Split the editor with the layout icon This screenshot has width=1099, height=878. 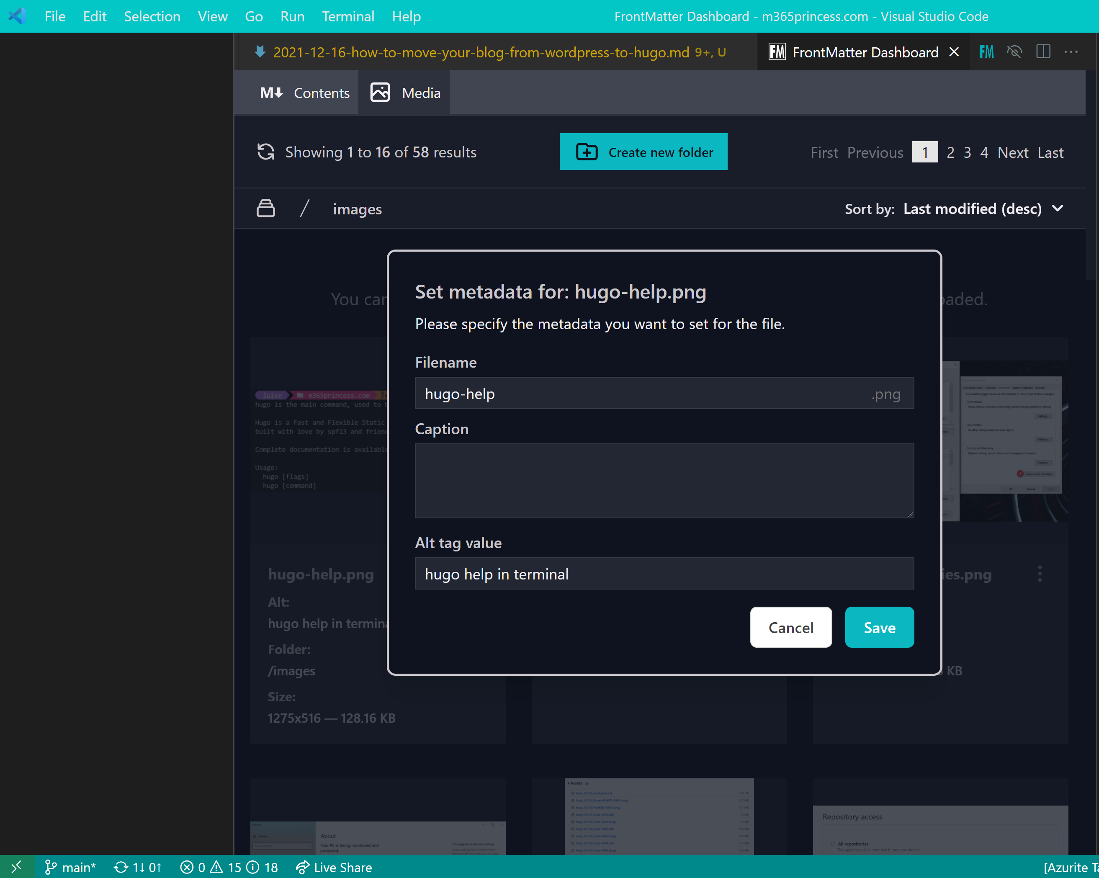point(1043,51)
